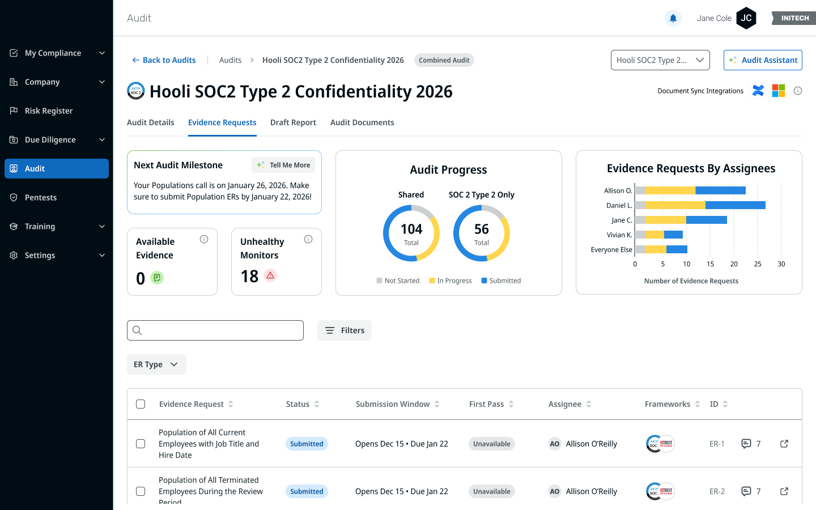Click the Submitted status badge for ER-1
816x510 pixels.
pos(307,444)
